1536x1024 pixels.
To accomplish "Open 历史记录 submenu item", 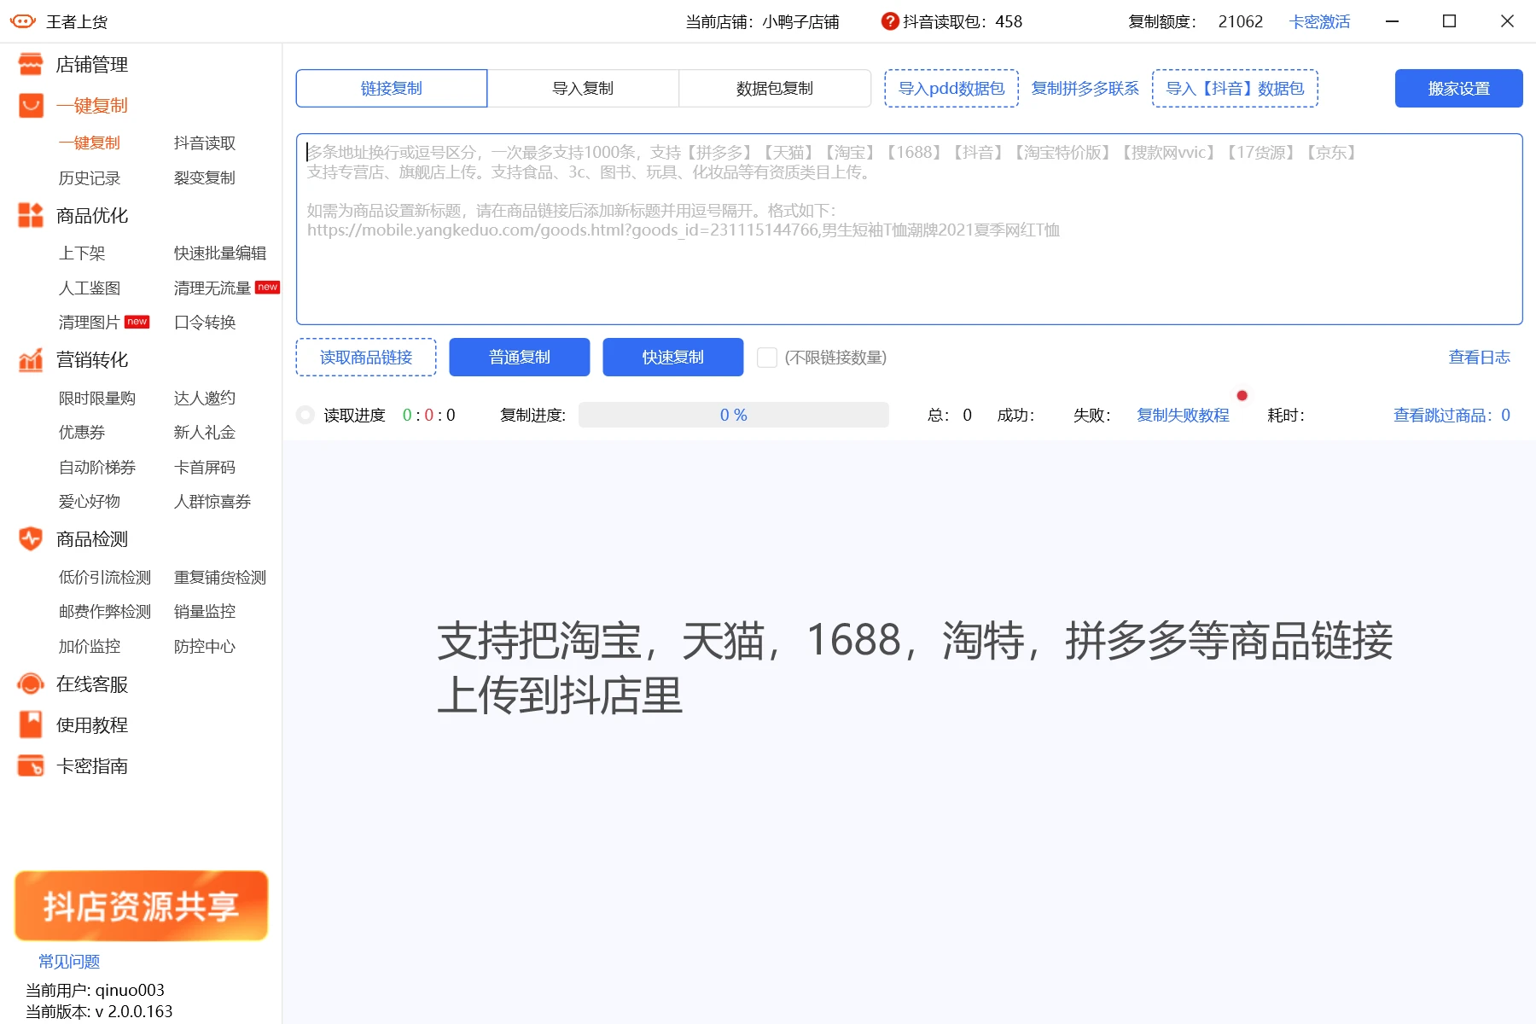I will (90, 177).
